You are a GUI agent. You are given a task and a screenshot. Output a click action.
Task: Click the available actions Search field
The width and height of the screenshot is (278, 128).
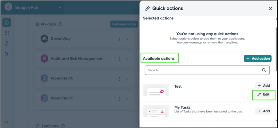pyautogui.click(x=203, y=70)
